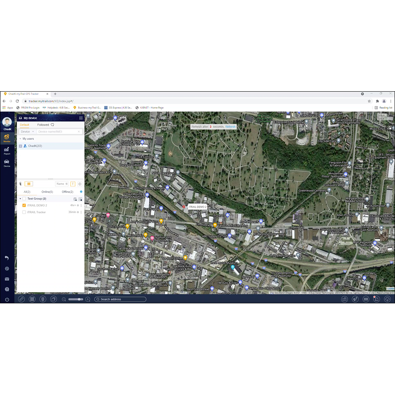
Task: Check the iTRAIL Tracker checkbox
Action: pos(24,212)
